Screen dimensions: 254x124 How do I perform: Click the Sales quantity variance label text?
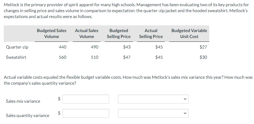[x=27, y=116]
